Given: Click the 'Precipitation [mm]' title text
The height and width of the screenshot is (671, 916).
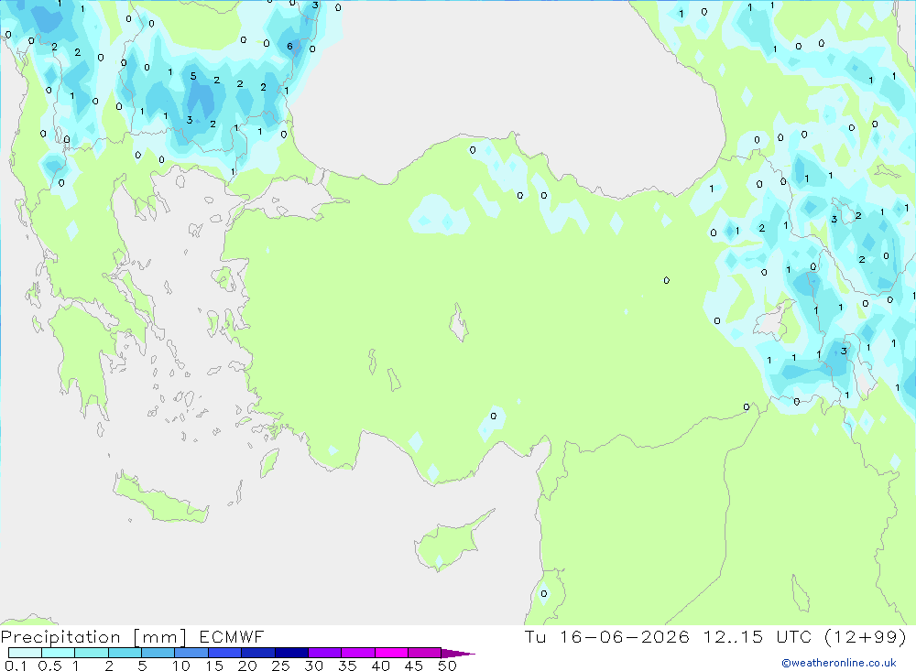Looking at the screenshot, I should point(93,637).
